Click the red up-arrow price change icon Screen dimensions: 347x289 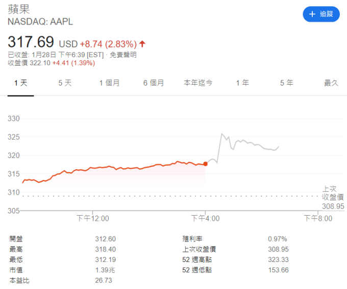tap(142, 44)
